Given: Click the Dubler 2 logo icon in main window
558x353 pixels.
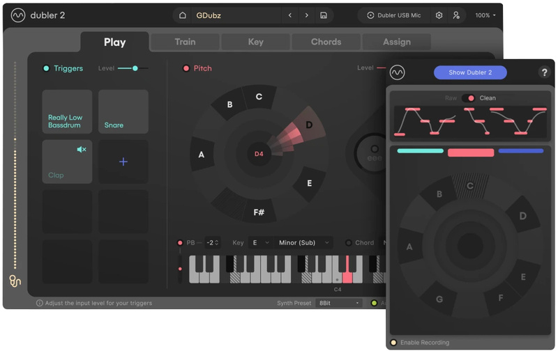Looking at the screenshot, I should (18, 15).
